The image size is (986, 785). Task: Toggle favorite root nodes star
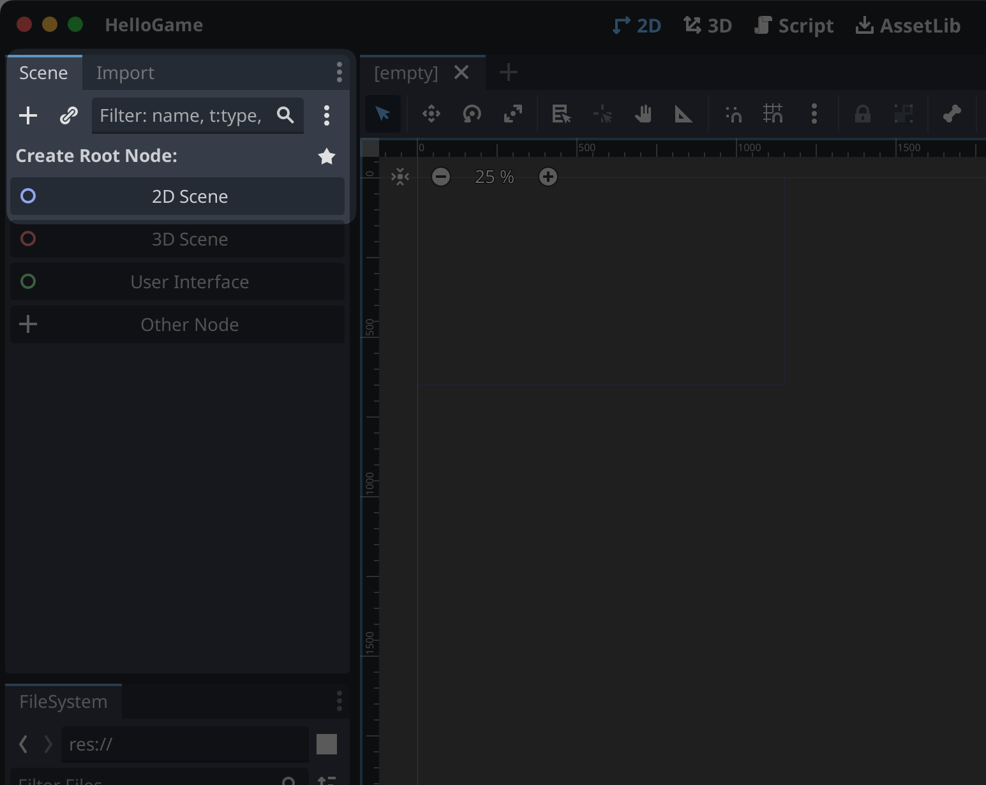tap(327, 156)
